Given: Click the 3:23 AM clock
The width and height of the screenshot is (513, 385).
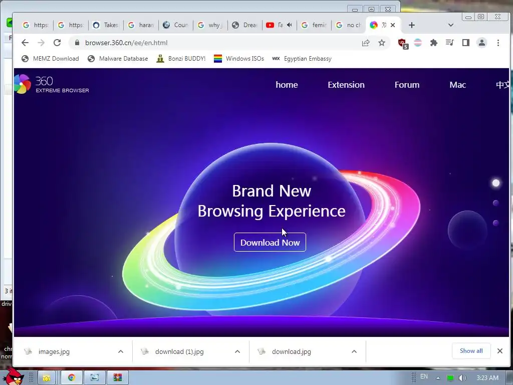Looking at the screenshot, I should click(x=487, y=378).
